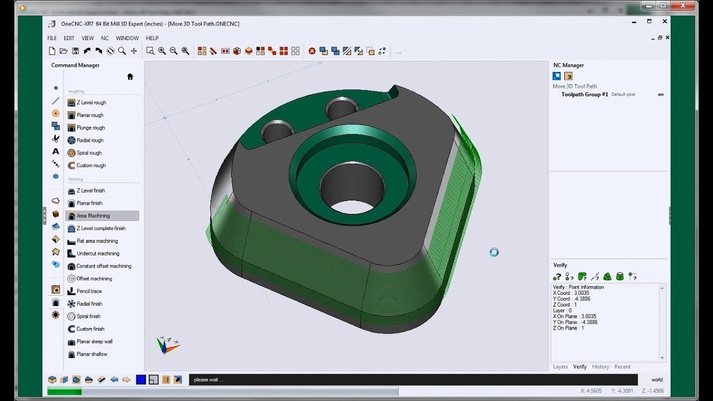Screen dimensions: 713x401
Task: Open a file via the folder icon
Action: tap(64, 51)
